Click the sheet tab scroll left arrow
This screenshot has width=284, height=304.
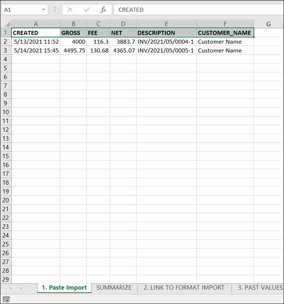pyautogui.click(x=10, y=289)
